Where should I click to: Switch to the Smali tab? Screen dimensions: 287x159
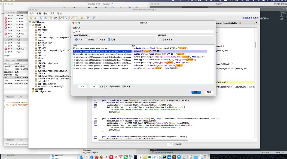coord(178,144)
